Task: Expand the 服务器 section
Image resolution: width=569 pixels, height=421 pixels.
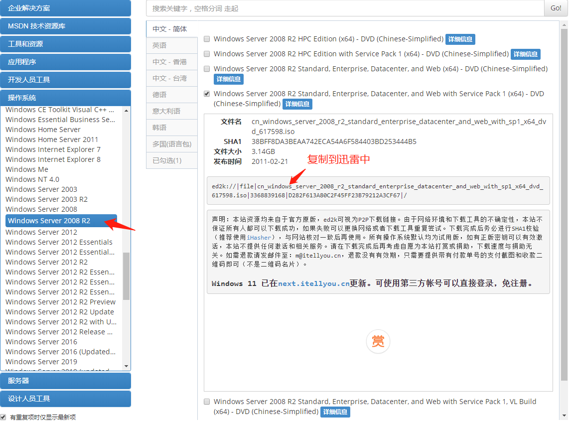Action: pos(65,381)
